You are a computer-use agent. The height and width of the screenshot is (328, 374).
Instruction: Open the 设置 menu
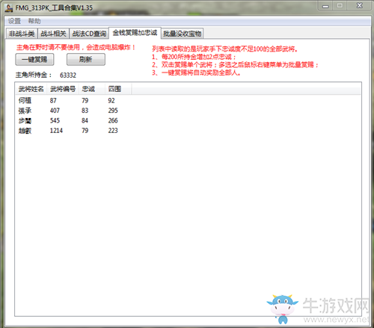click(14, 21)
